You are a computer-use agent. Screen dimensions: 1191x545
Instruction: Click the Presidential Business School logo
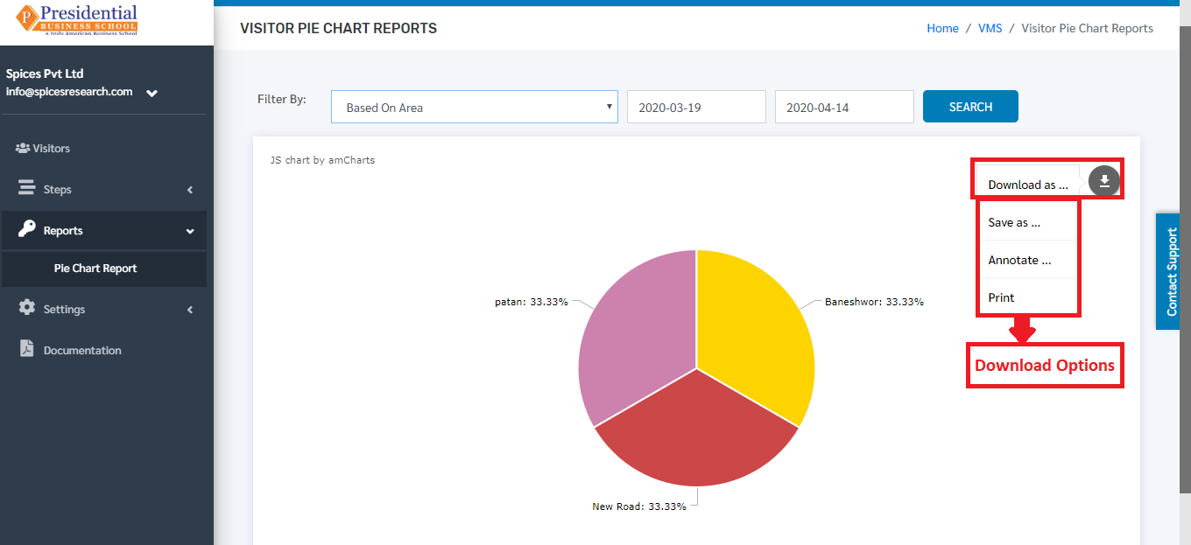click(78, 19)
